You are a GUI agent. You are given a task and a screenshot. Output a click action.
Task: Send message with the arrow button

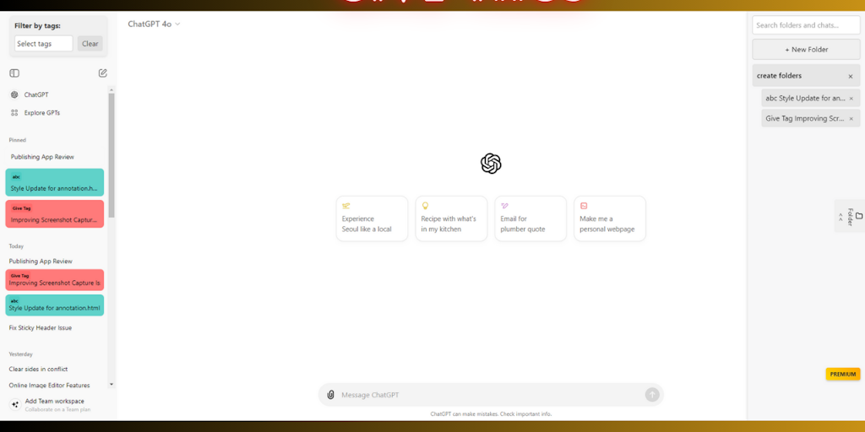tap(652, 395)
